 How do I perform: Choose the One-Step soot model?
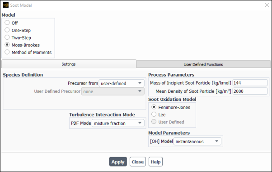point(7,30)
